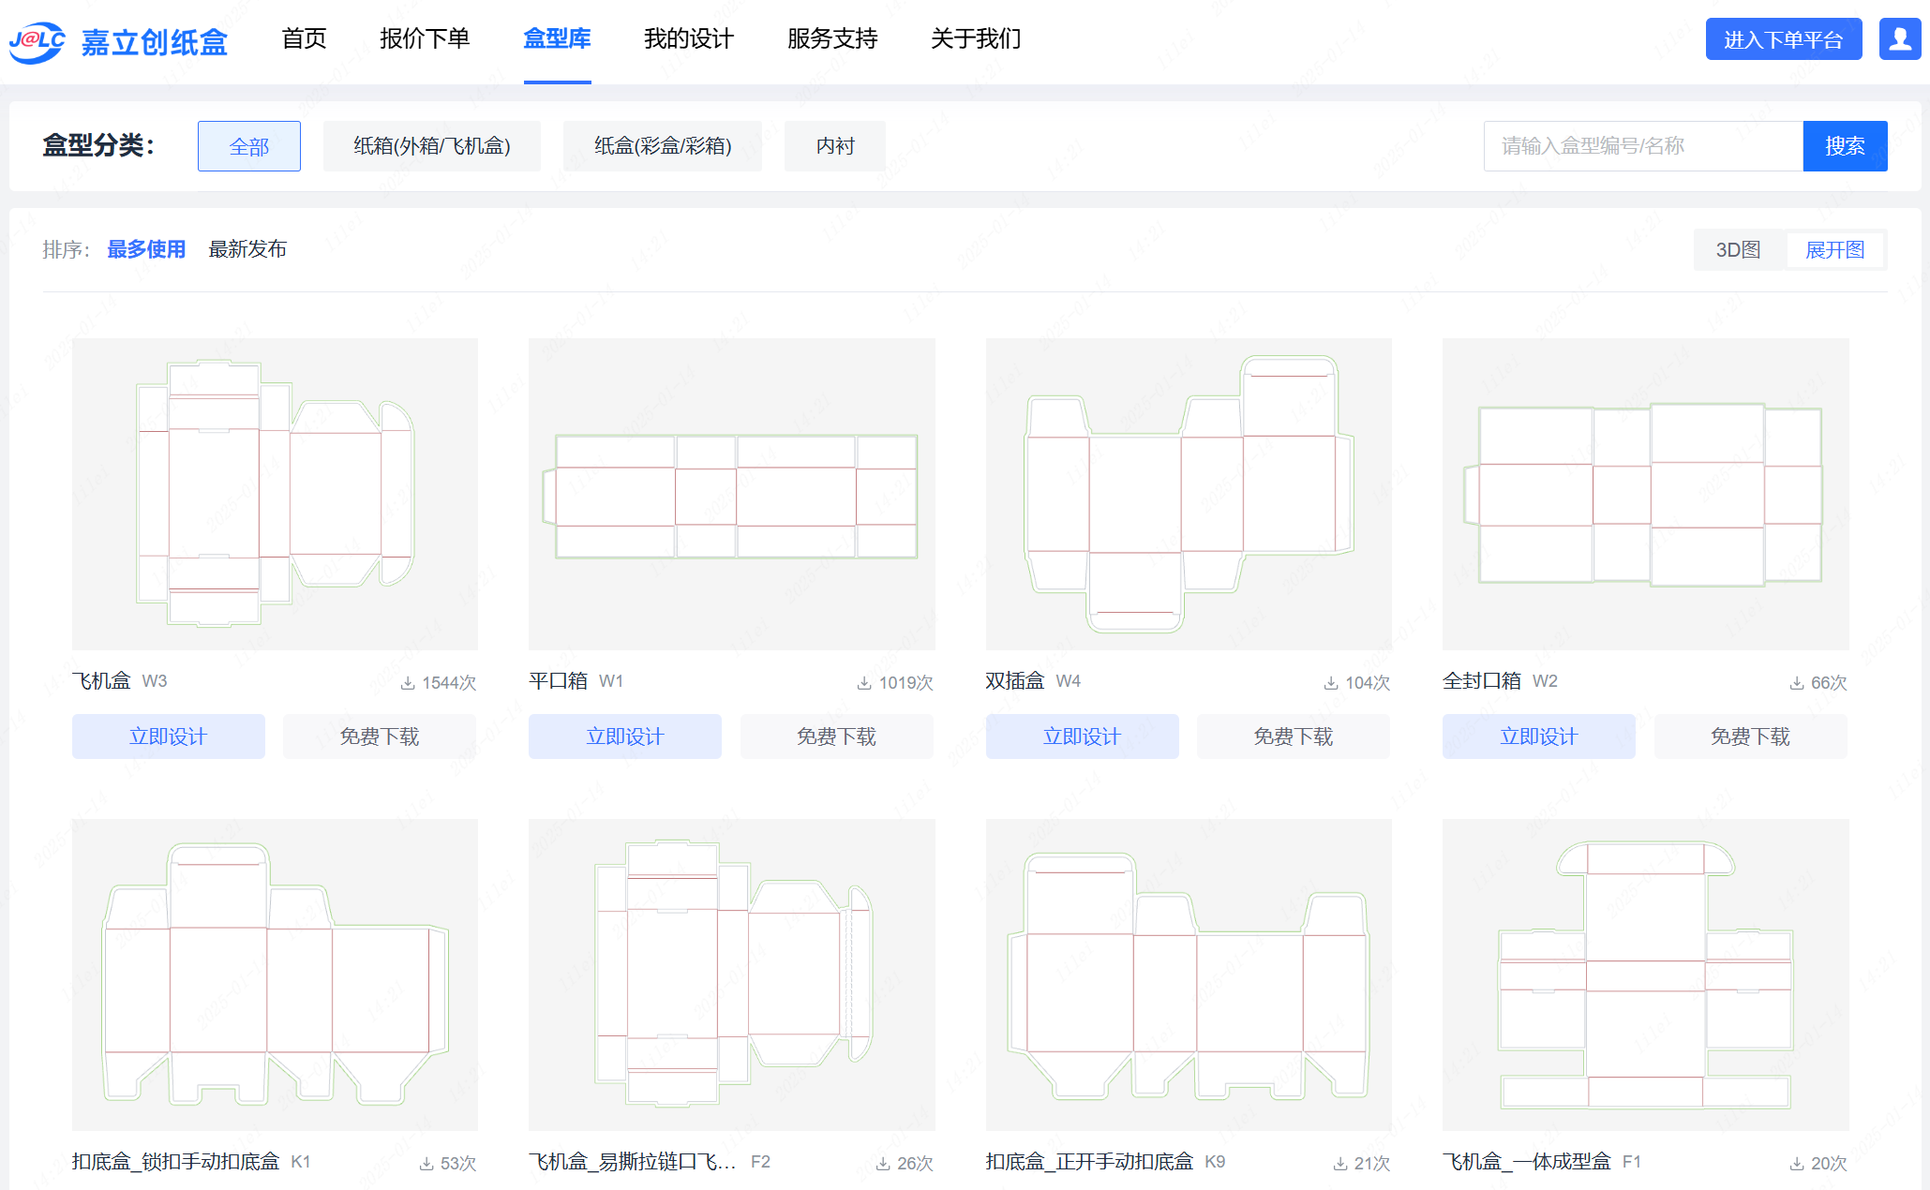
Task: Open 我的设计 page
Action: [x=689, y=38]
